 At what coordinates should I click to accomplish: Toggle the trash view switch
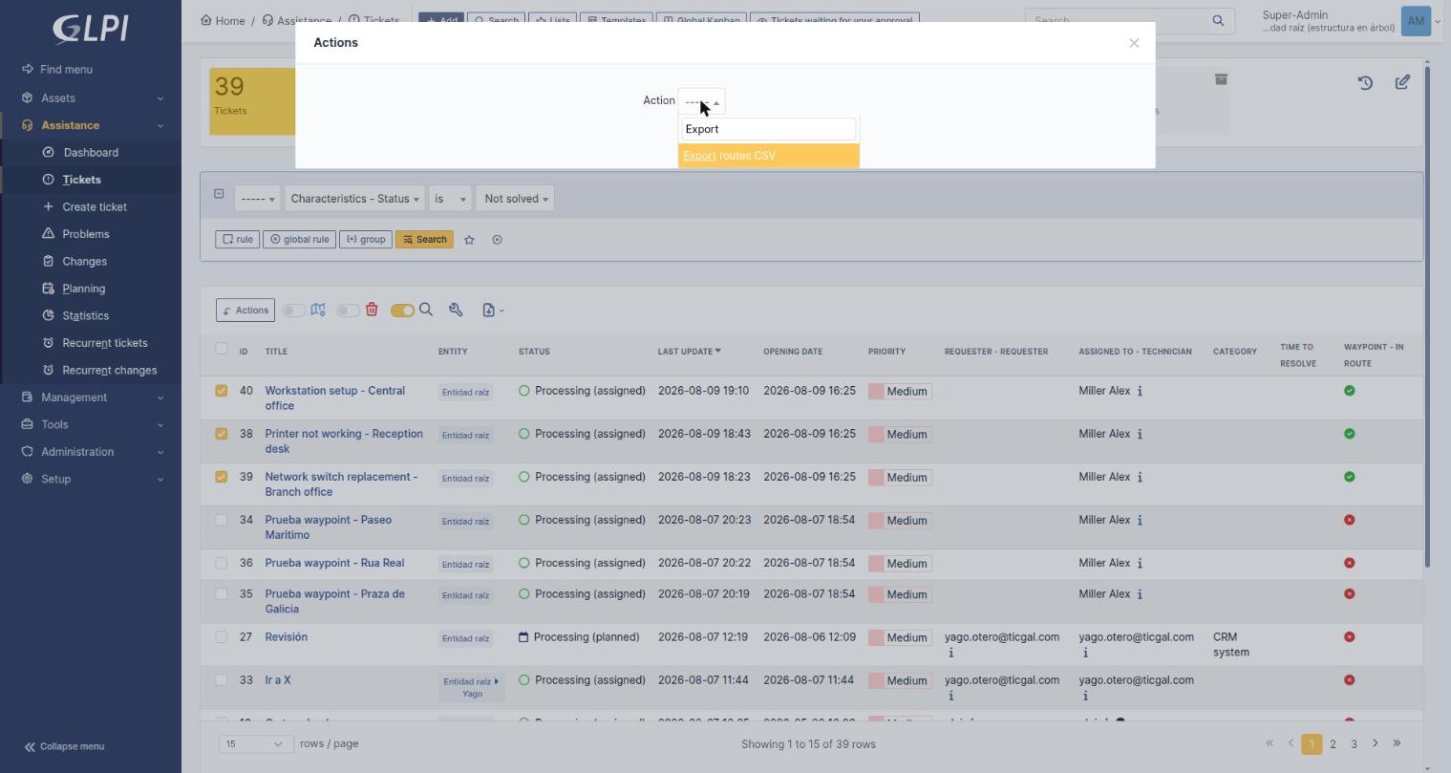(348, 311)
